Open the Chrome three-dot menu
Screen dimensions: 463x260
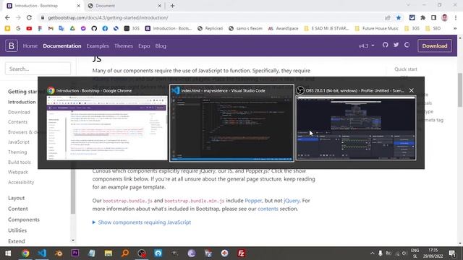455,17
